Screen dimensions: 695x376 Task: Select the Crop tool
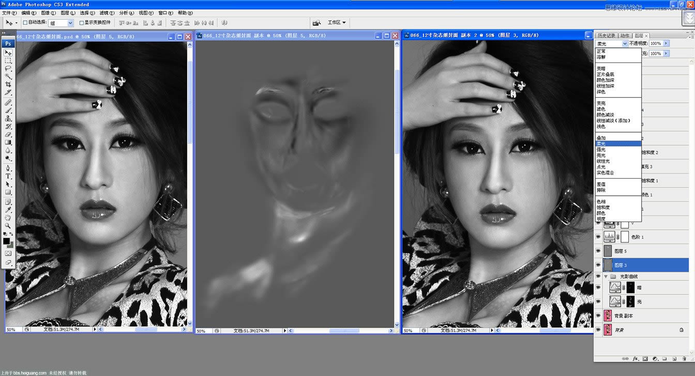8,84
